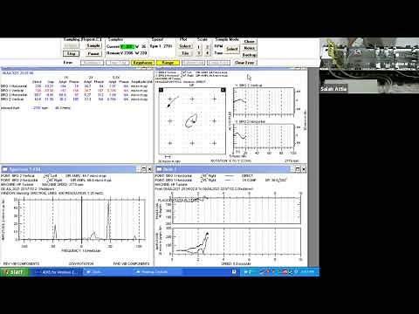The height and width of the screenshot is (314, 419).
Task: Click the ADRE for Windows taskbar item
Action: 56,272
